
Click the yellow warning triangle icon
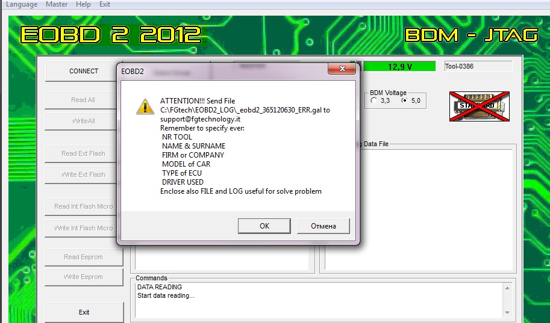[145, 106]
